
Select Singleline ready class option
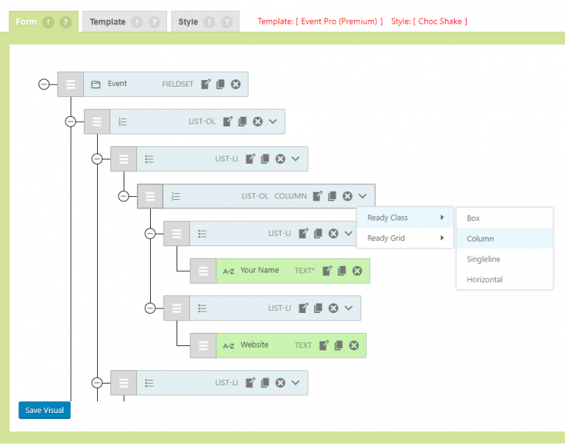tap(485, 259)
